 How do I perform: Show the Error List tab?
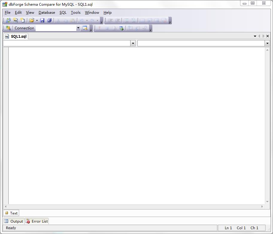coord(37,221)
